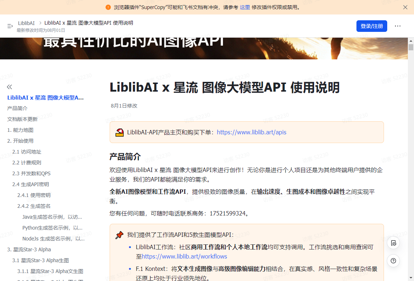Viewport: 414px width, 281px height.
Task: Open '2.3 并发数和QPS' outline entry
Action: pos(31,173)
